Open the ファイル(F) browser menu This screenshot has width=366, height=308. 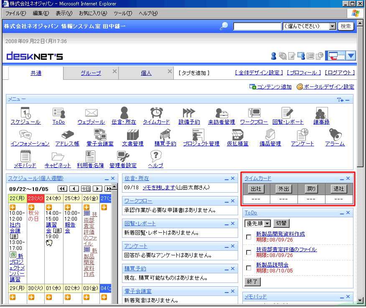coord(15,13)
